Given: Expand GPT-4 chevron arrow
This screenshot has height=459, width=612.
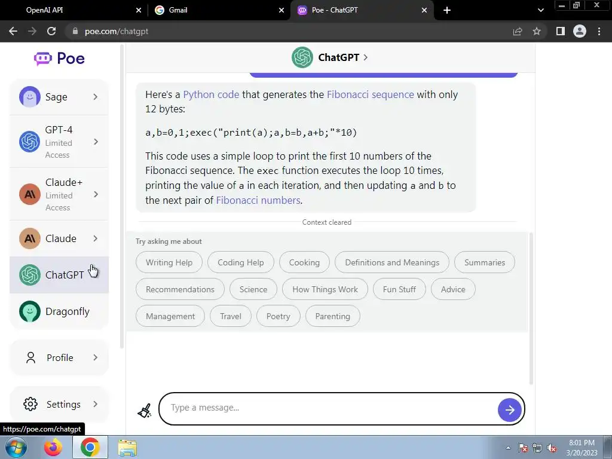Looking at the screenshot, I should pos(96,142).
